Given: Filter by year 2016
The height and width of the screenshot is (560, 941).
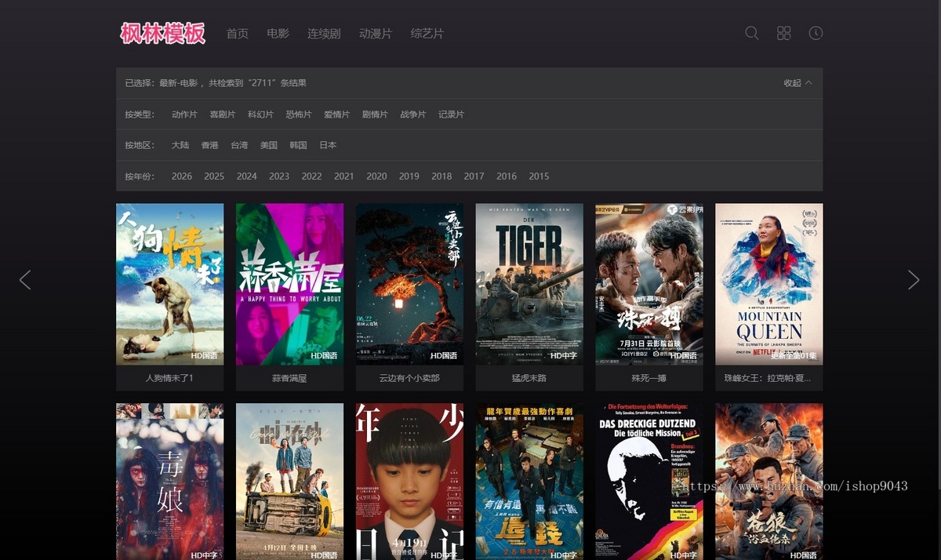Looking at the screenshot, I should [507, 176].
